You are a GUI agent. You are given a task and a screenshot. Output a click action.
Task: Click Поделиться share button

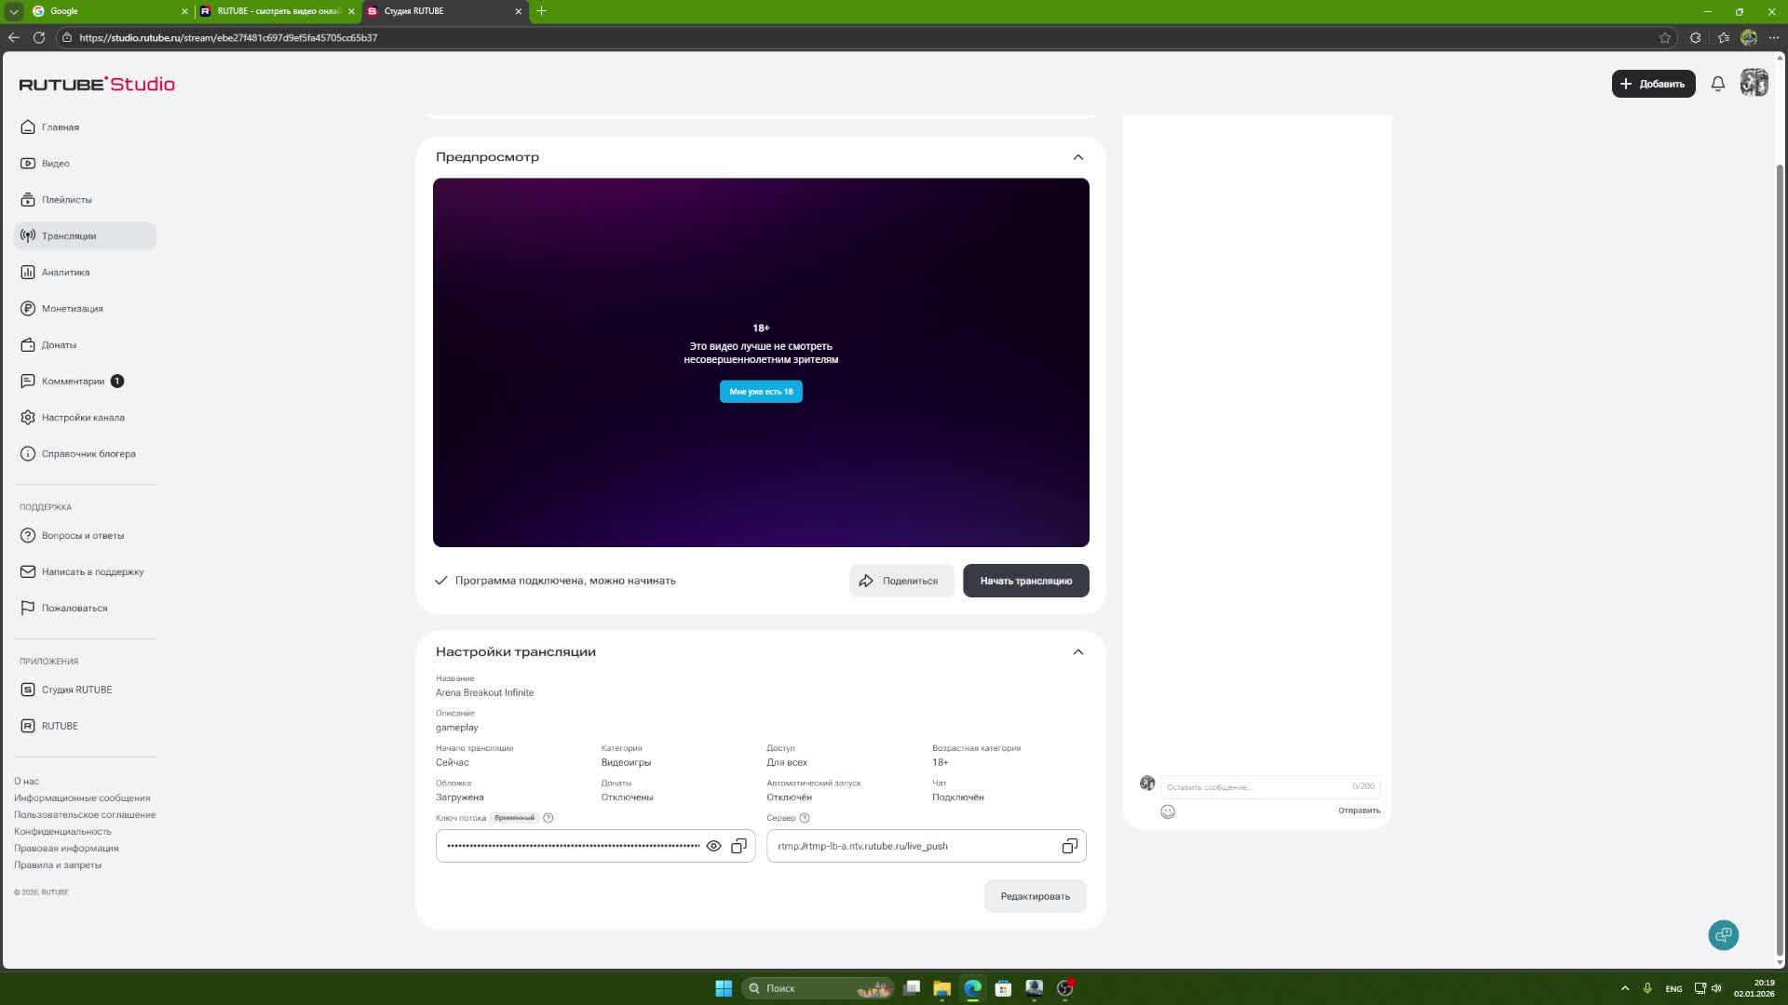click(x=901, y=581)
